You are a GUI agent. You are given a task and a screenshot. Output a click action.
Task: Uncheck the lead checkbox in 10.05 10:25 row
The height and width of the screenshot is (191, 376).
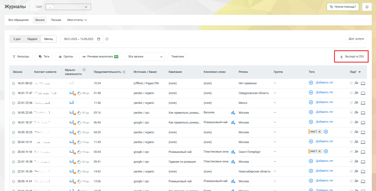pyautogui.click(x=351, y=132)
